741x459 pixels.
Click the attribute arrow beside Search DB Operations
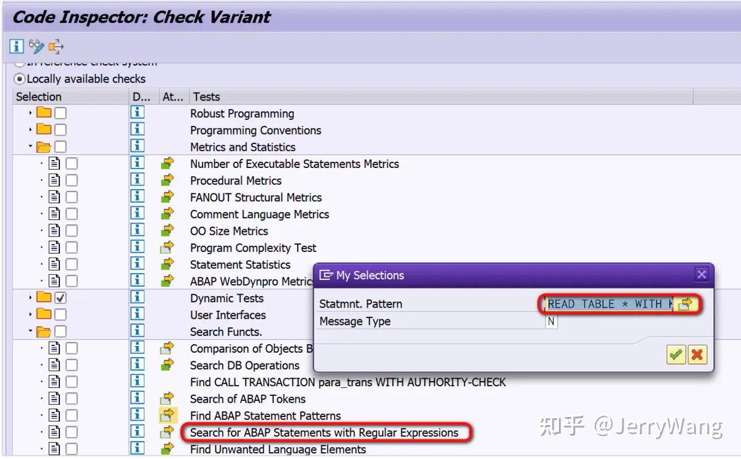[167, 365]
